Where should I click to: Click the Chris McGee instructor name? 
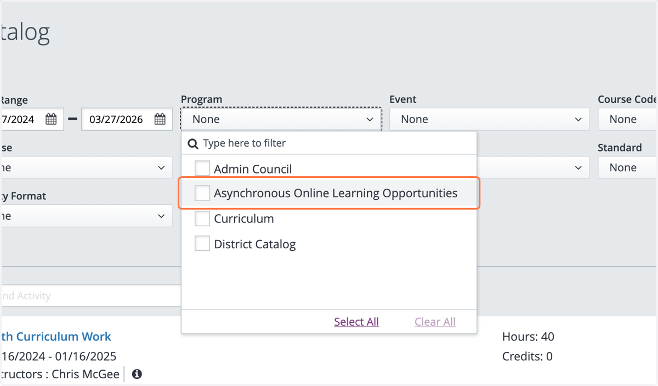(86, 374)
